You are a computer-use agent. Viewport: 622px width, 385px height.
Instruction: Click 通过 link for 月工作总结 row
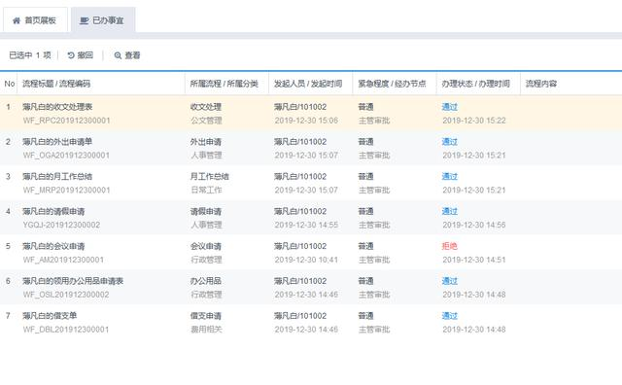coord(449,177)
